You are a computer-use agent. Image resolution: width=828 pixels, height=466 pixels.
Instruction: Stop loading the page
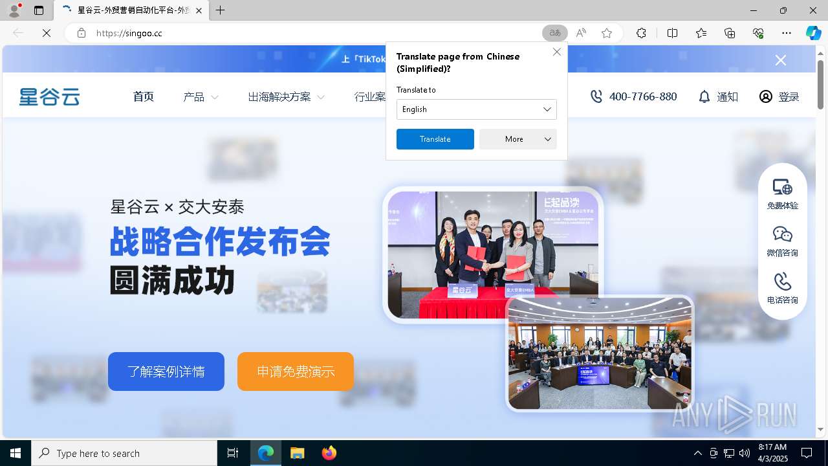(x=47, y=33)
